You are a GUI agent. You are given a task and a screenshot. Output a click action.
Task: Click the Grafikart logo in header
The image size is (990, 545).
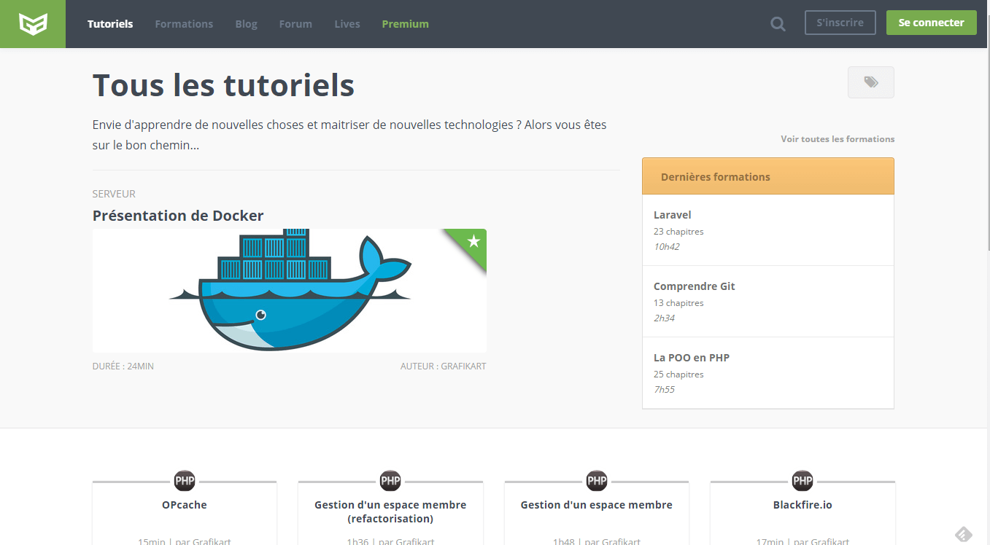(x=33, y=24)
